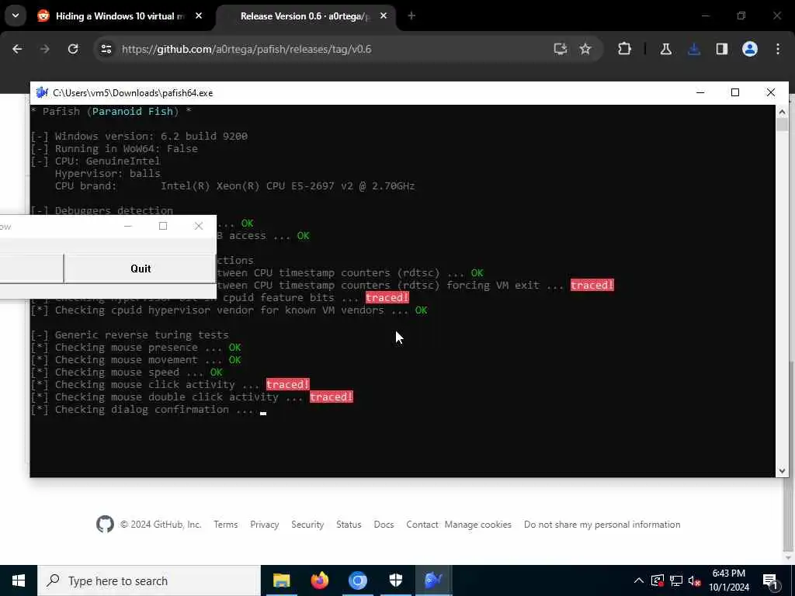Click 'Windows version: 6.2 build 9200' text
This screenshot has width=795, height=596.
[151, 137]
